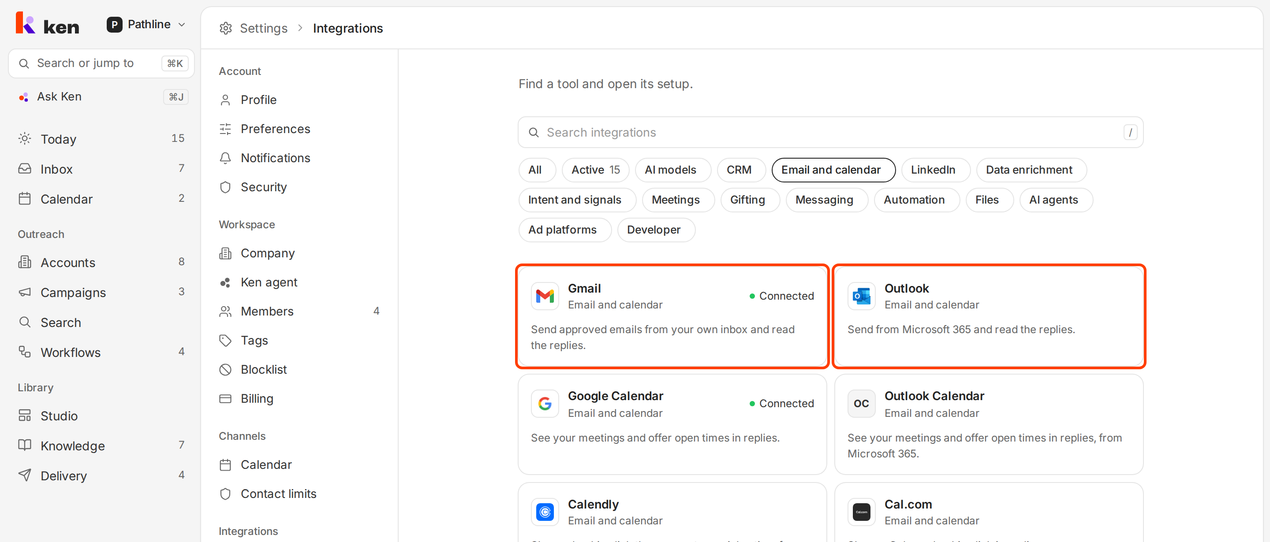1270x542 pixels.
Task: Open the Accounts building icon
Action: pos(25,262)
